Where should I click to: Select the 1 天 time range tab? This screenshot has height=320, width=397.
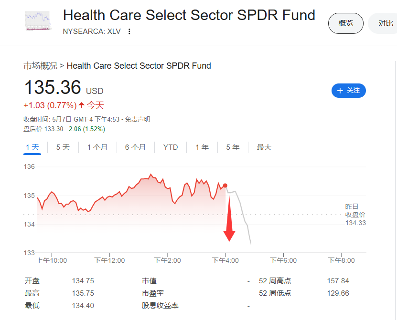coord(32,147)
